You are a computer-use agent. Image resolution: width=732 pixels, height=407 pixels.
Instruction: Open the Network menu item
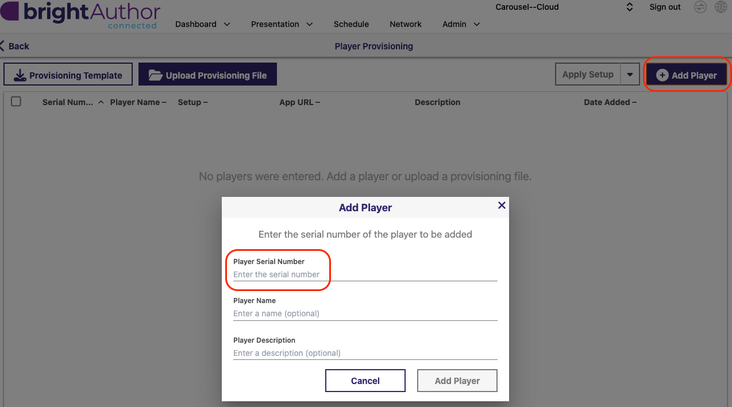[x=406, y=24]
